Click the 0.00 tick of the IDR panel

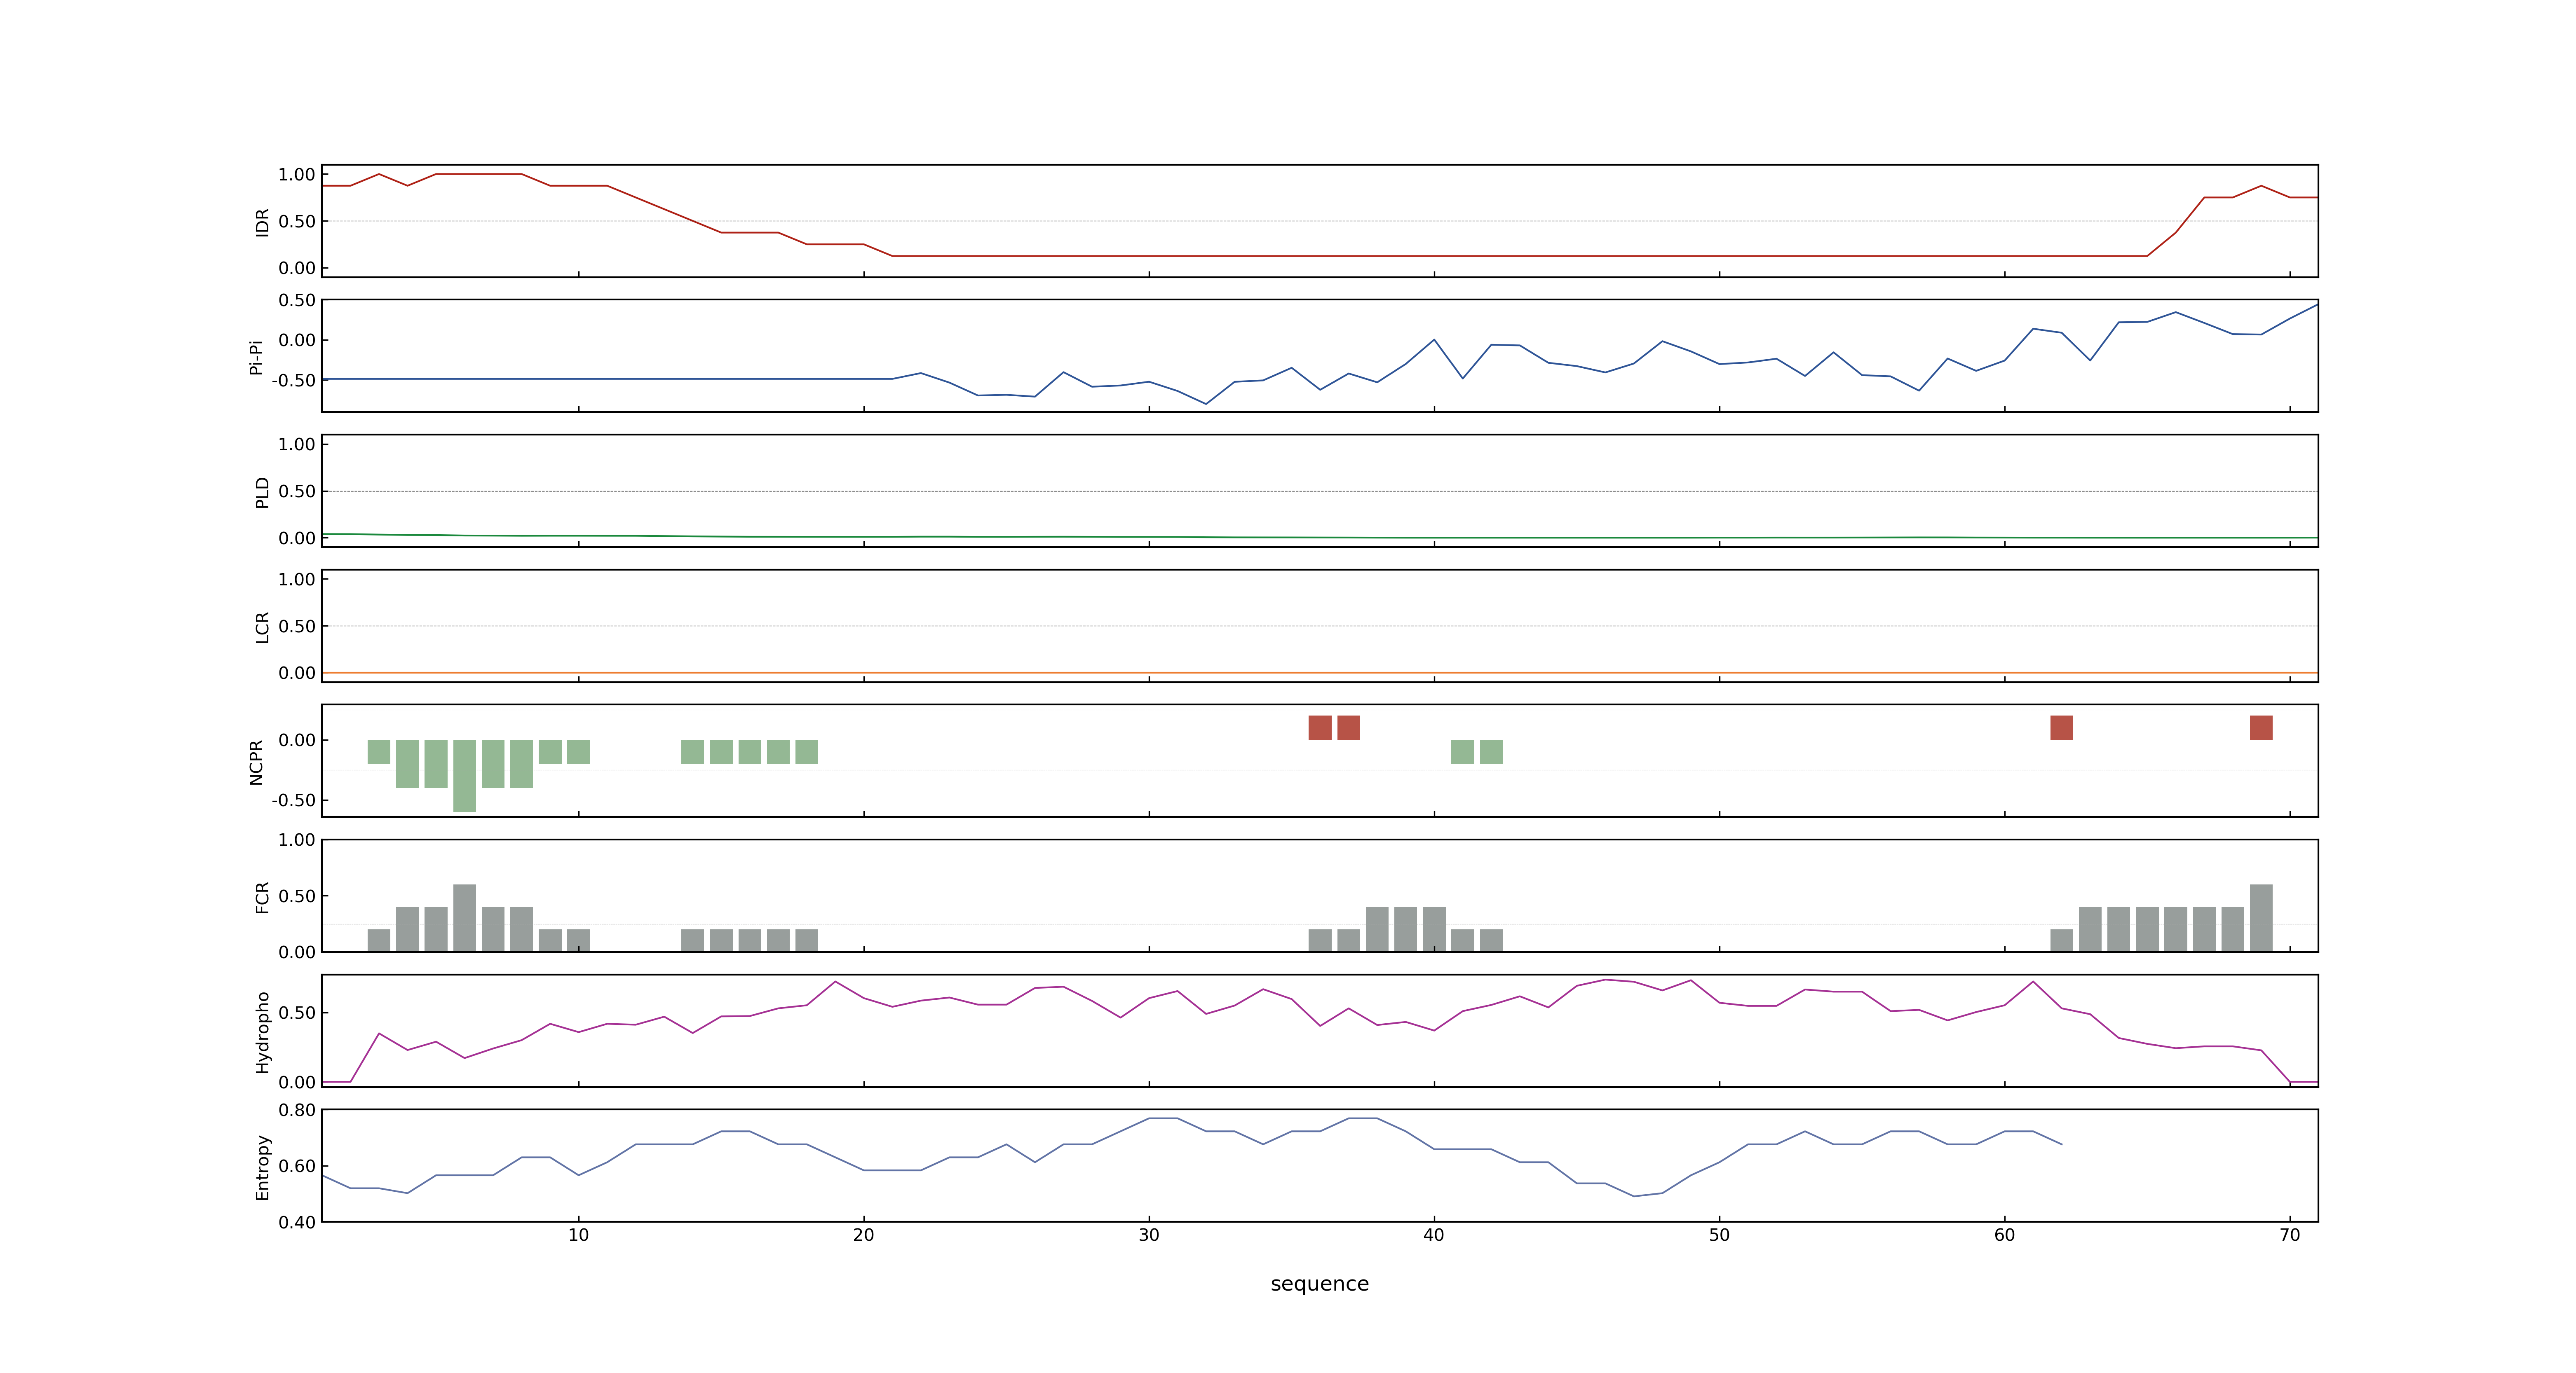pyautogui.click(x=297, y=268)
